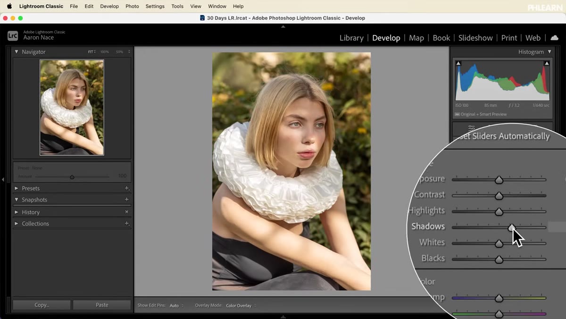
Task: Toggle highlight clipping indicator in Histogram
Action: pyautogui.click(x=547, y=63)
